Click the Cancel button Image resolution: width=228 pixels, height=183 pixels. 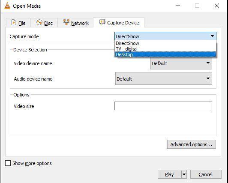(x=206, y=174)
